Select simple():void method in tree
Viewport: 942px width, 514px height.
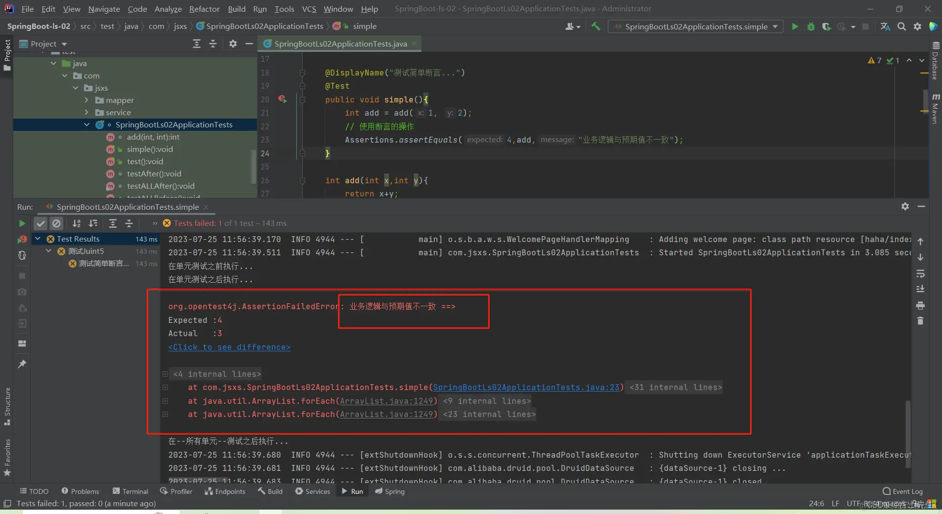[x=150, y=149]
